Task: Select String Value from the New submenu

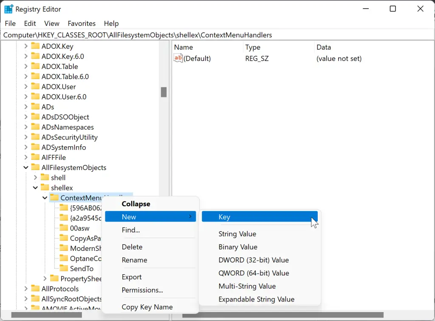Action: tap(237, 234)
